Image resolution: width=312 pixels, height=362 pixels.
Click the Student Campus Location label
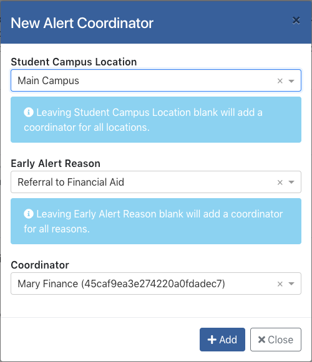coord(74,62)
